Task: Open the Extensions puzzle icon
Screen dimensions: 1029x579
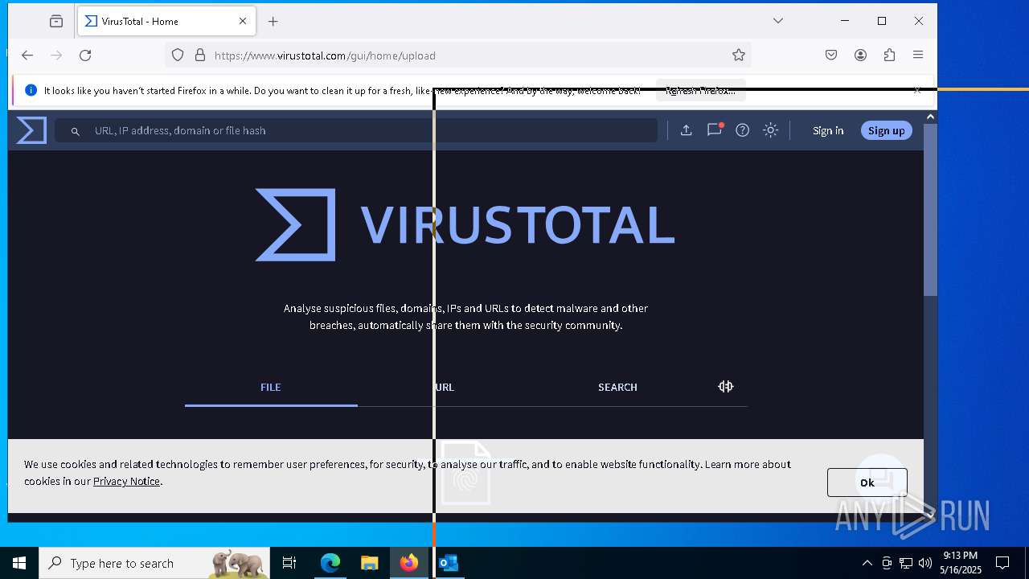Action: coord(889,55)
